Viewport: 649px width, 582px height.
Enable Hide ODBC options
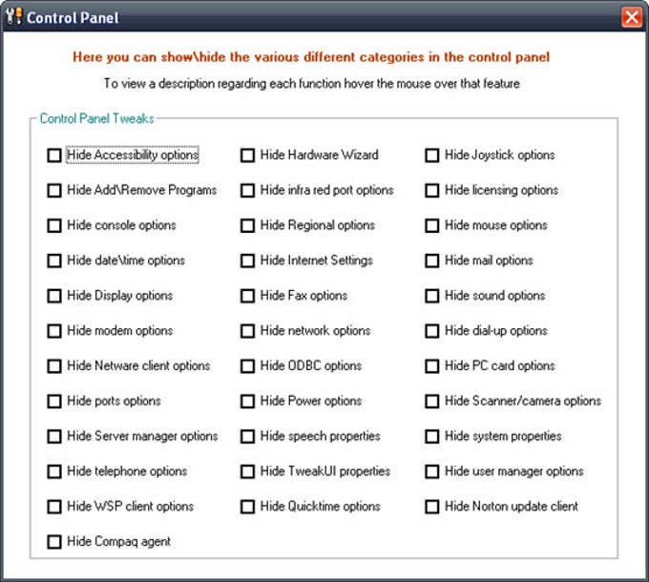click(247, 366)
